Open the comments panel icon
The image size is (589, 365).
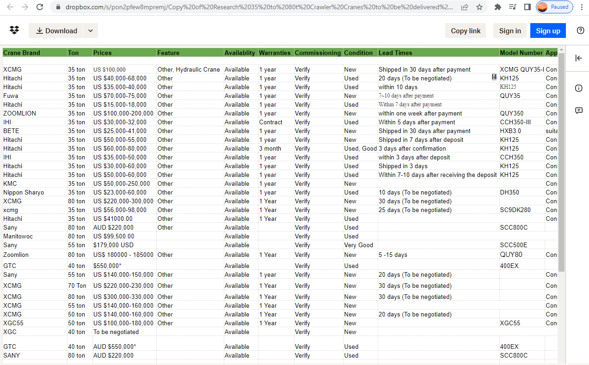pyautogui.click(x=578, y=110)
